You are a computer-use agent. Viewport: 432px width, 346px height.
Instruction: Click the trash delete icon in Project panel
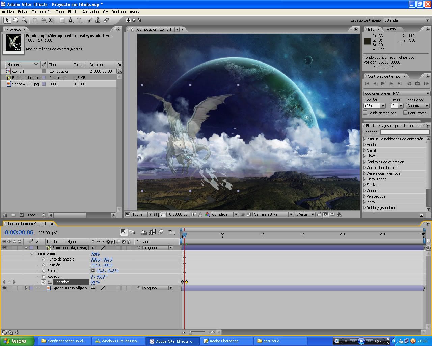coord(44,215)
